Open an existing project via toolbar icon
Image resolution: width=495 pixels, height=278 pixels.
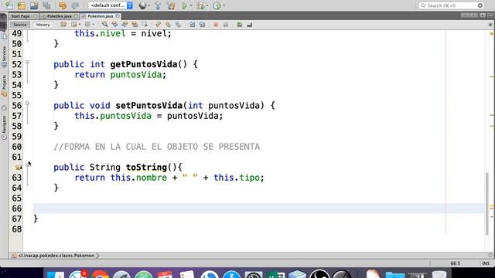pyautogui.click(x=34, y=5)
